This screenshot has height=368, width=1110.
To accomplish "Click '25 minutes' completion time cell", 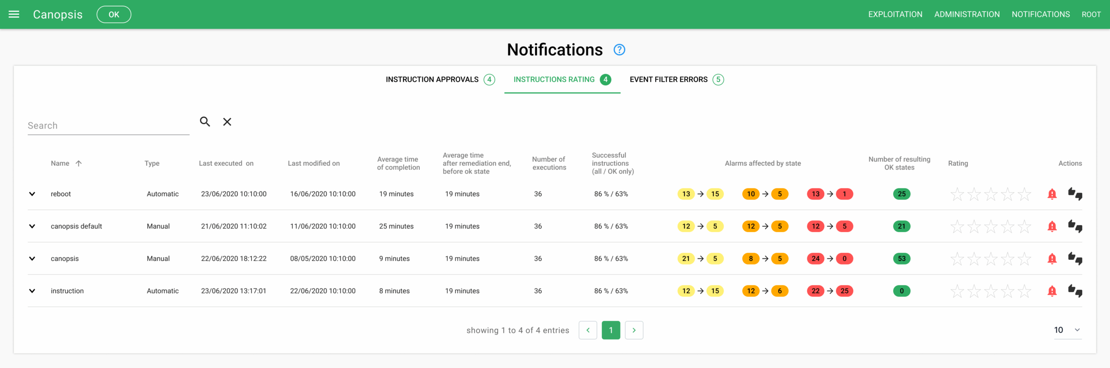I will 396,226.
